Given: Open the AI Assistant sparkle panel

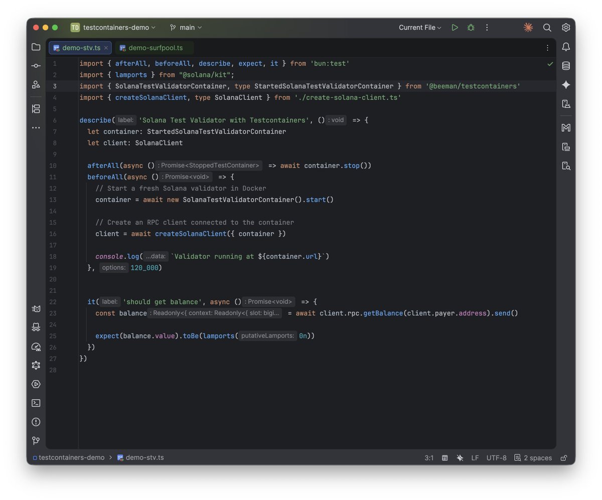Looking at the screenshot, I should pyautogui.click(x=566, y=85).
